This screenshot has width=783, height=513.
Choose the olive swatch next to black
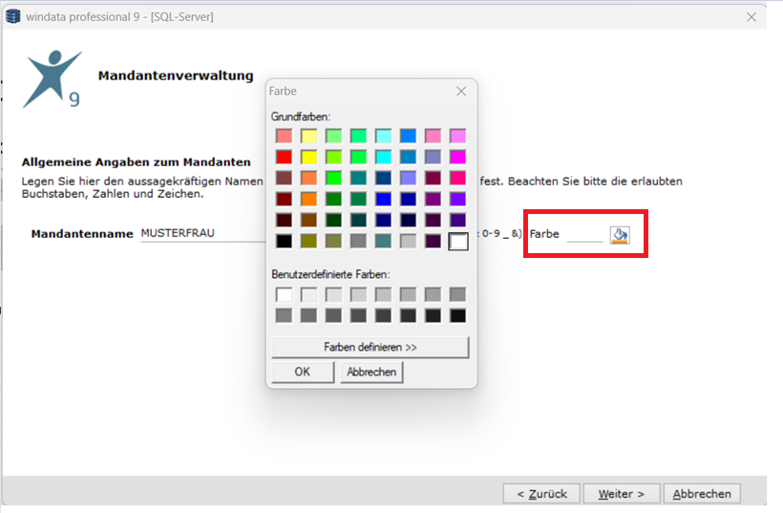click(308, 242)
